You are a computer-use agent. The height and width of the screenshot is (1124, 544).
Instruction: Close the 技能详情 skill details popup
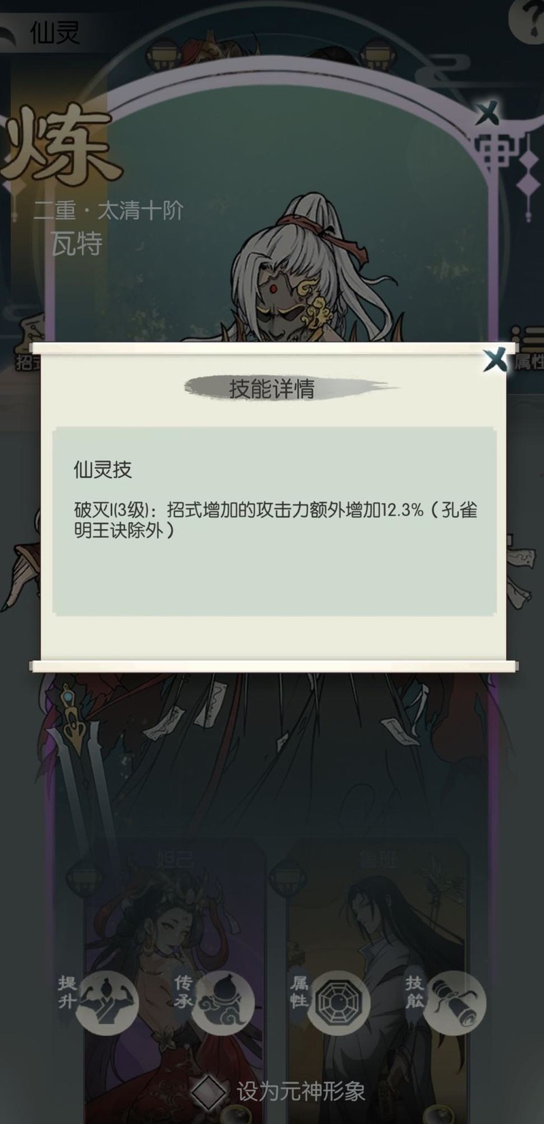(x=494, y=359)
